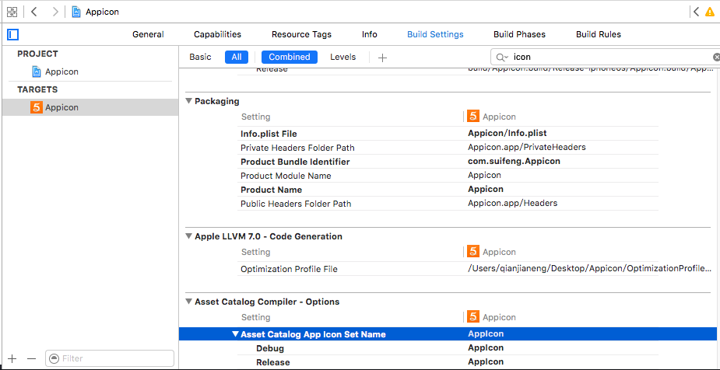This screenshot has height=370, width=720.
Task: Show All build settings
Action: click(x=237, y=57)
